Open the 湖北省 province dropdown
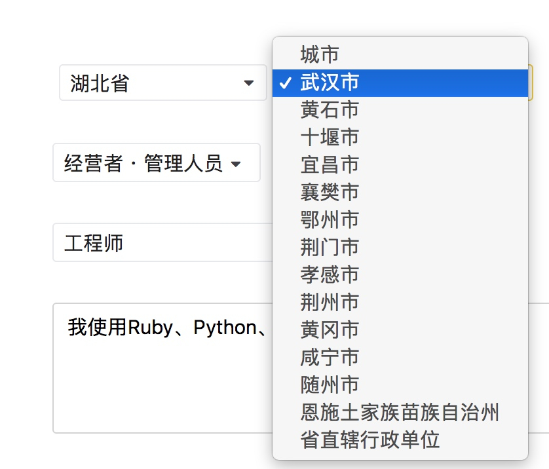The width and height of the screenshot is (549, 469). pos(163,83)
